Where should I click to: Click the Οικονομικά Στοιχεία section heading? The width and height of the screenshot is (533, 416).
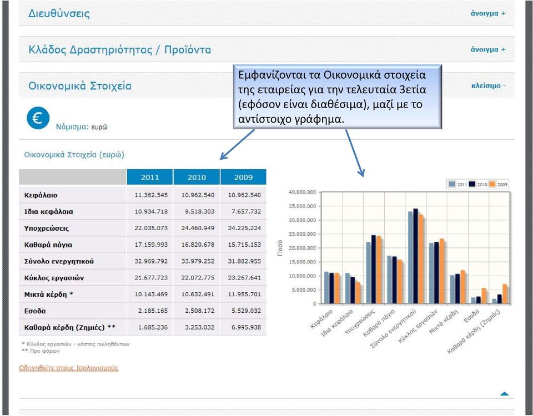point(80,86)
